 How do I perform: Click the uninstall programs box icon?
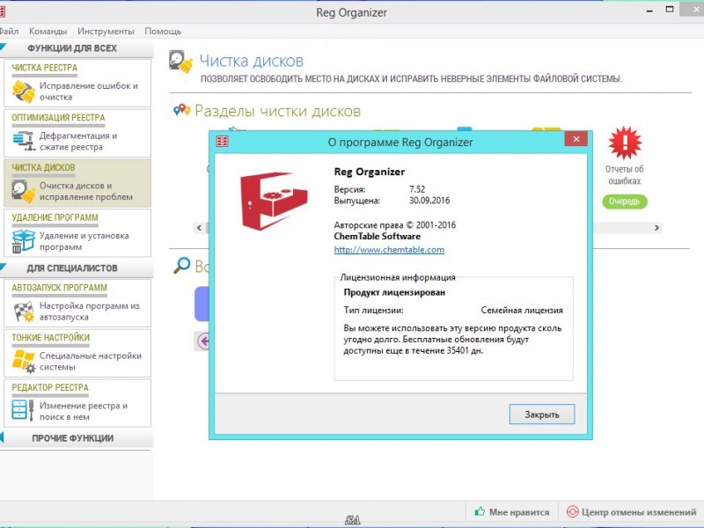[x=24, y=241]
